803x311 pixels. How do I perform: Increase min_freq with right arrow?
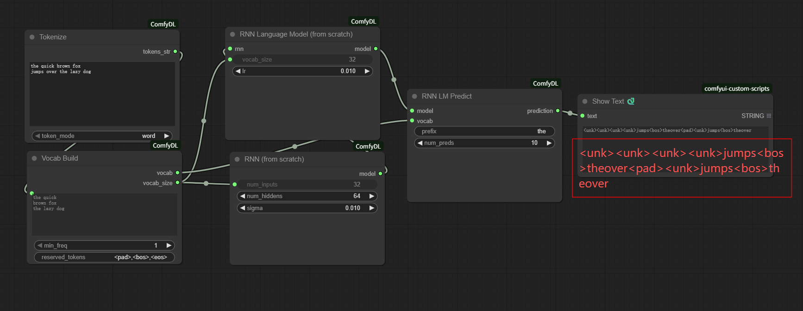point(169,246)
